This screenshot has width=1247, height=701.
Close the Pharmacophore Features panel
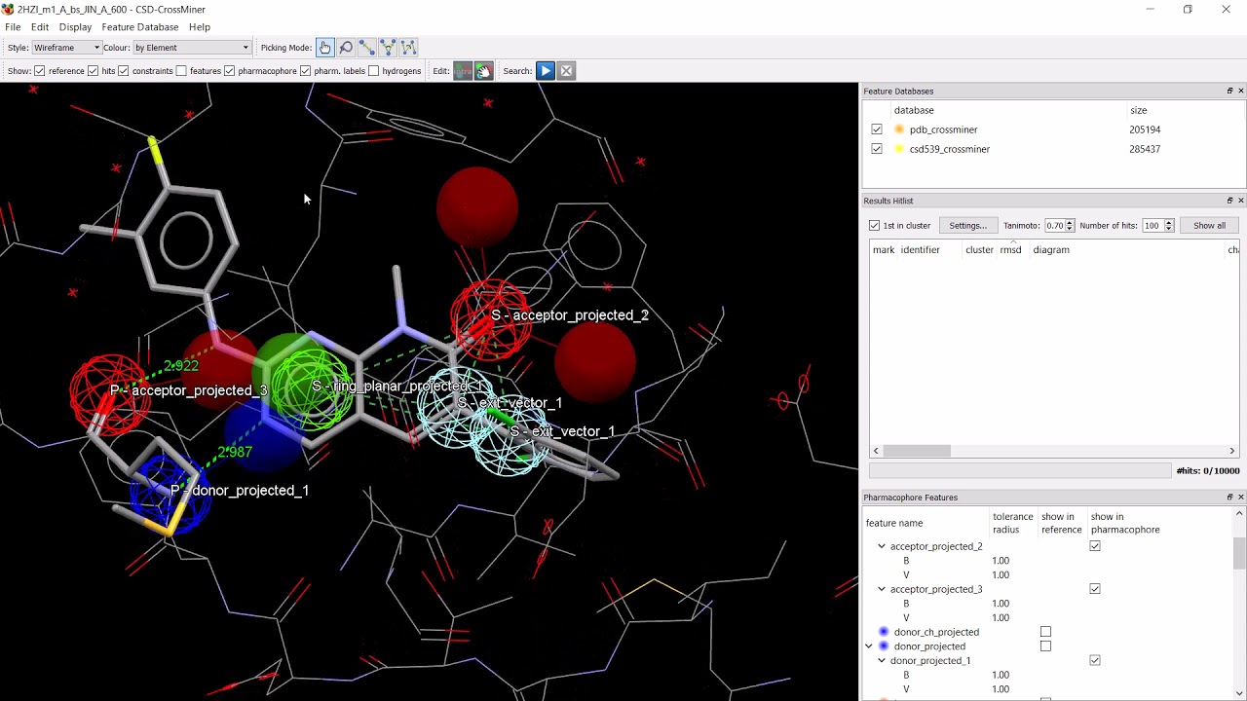point(1240,498)
